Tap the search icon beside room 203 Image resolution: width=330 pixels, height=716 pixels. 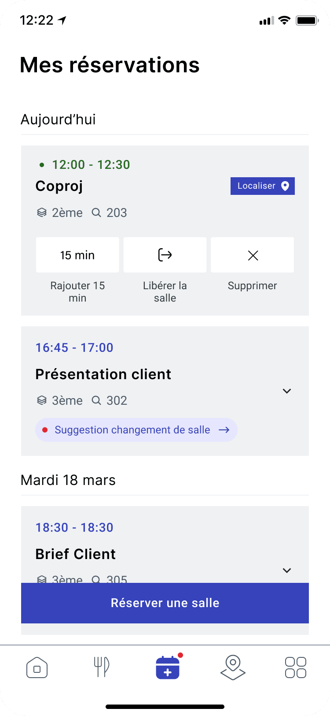tap(96, 213)
